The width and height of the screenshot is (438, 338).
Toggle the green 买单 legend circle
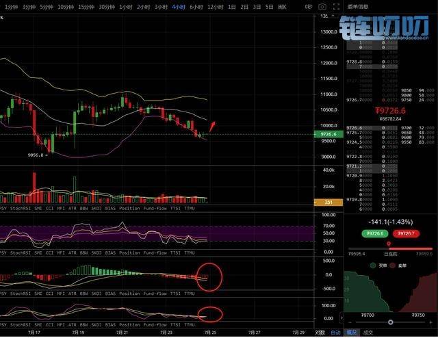click(x=372, y=265)
